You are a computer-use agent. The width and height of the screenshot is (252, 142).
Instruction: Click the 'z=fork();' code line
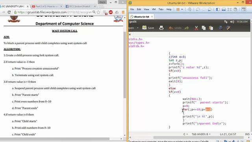click(176, 64)
